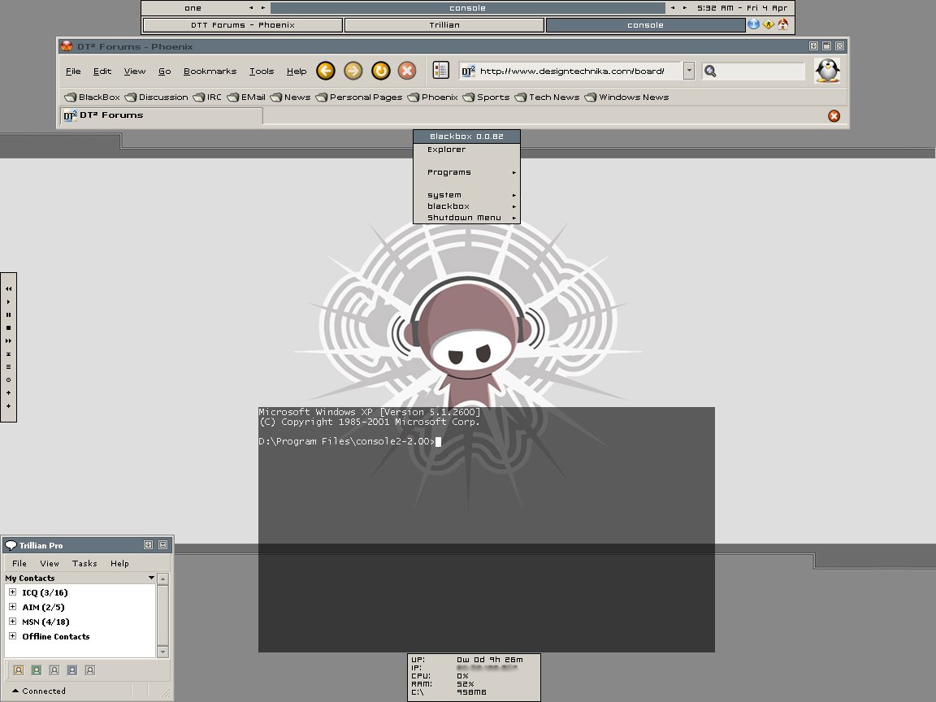Open the Phoenix URL history dropdown
Viewport: 936px width, 702px height.
[x=689, y=71]
